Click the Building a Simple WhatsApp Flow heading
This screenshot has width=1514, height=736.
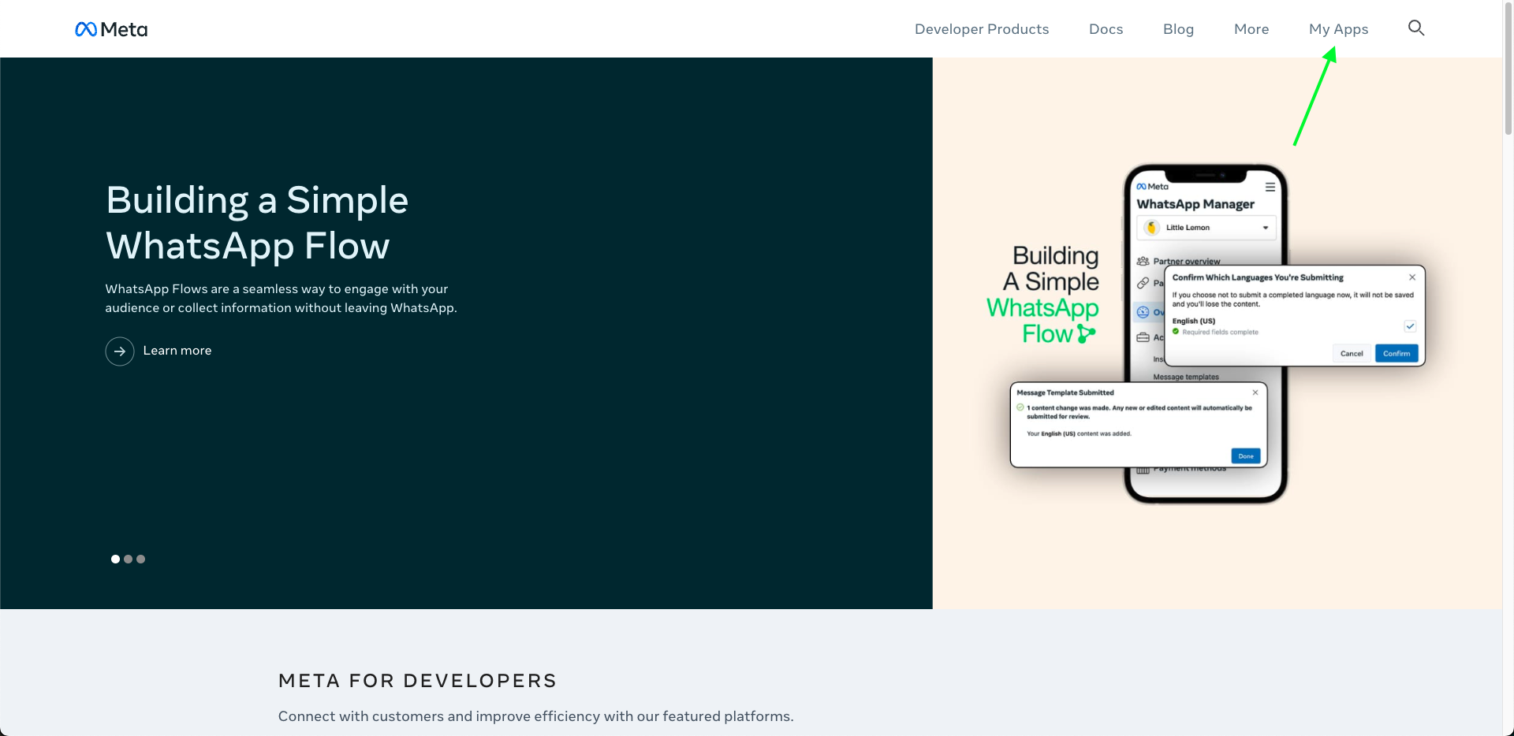point(257,222)
